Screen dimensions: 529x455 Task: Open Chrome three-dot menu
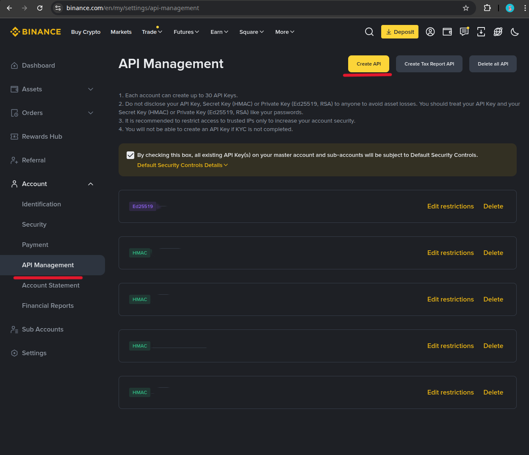[x=525, y=8]
